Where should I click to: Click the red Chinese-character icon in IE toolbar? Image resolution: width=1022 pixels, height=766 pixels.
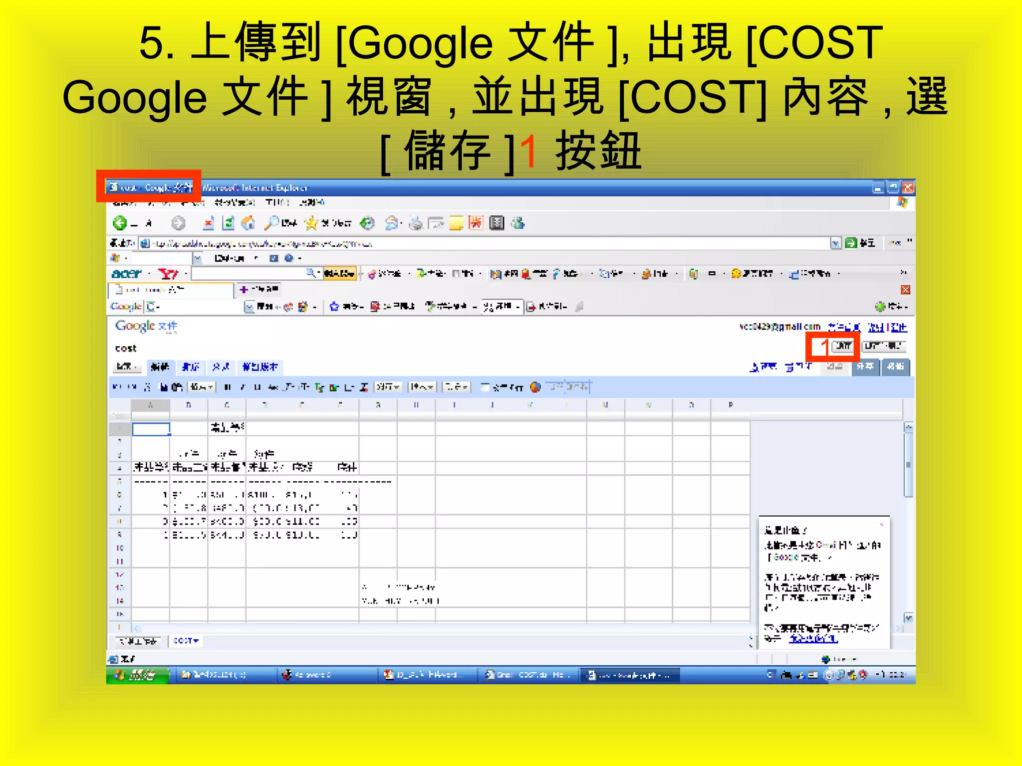click(476, 223)
